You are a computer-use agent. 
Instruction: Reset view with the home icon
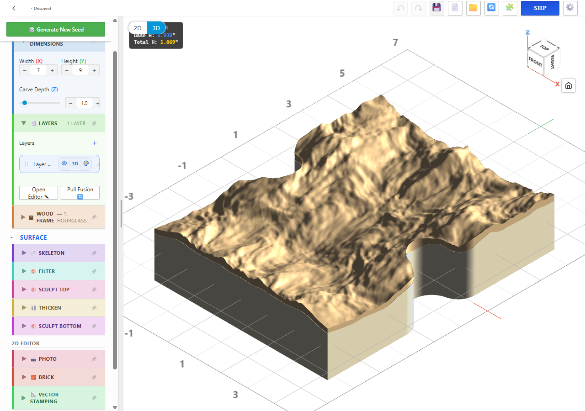point(568,85)
